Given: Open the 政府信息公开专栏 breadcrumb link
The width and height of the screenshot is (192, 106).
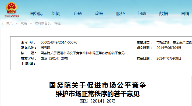Looking at the screenshot, I should click(48, 23).
